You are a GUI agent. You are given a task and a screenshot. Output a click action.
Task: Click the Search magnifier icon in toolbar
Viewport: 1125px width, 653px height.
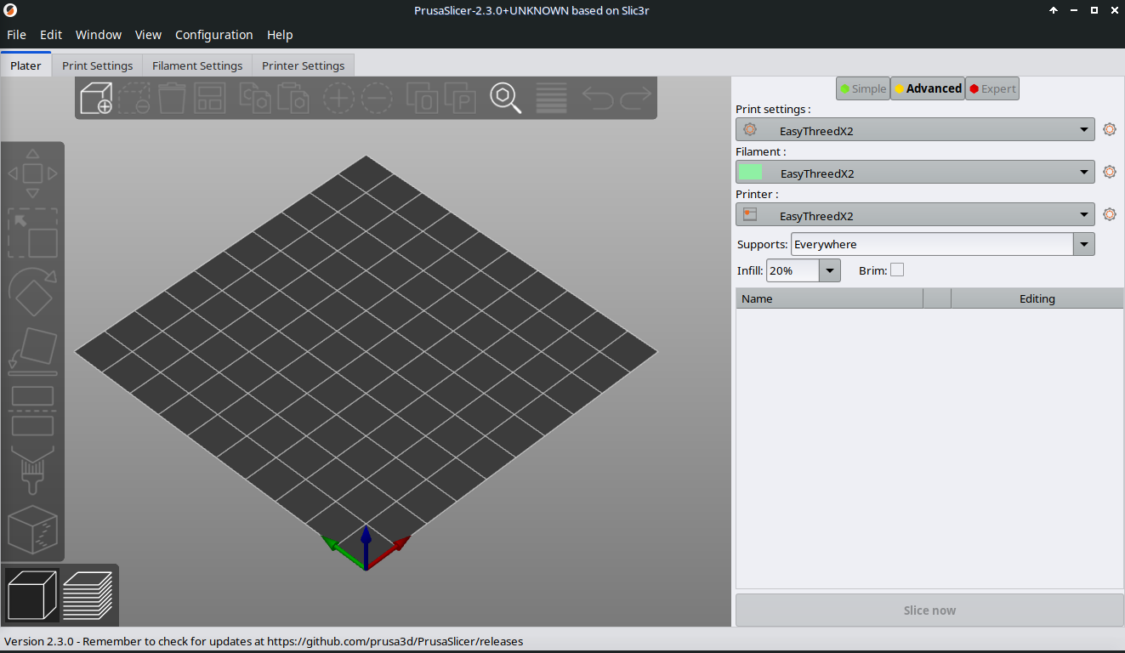505,98
